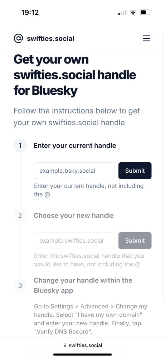Select the step 1 number circle
Image resolution: width=165 pixels, height=359 pixels.
point(20,146)
